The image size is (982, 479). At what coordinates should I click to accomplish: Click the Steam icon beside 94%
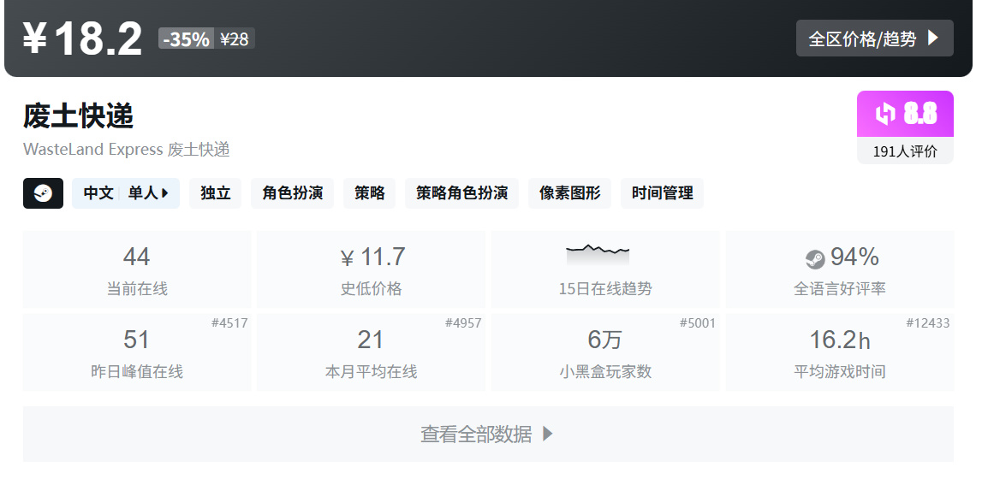tap(815, 259)
